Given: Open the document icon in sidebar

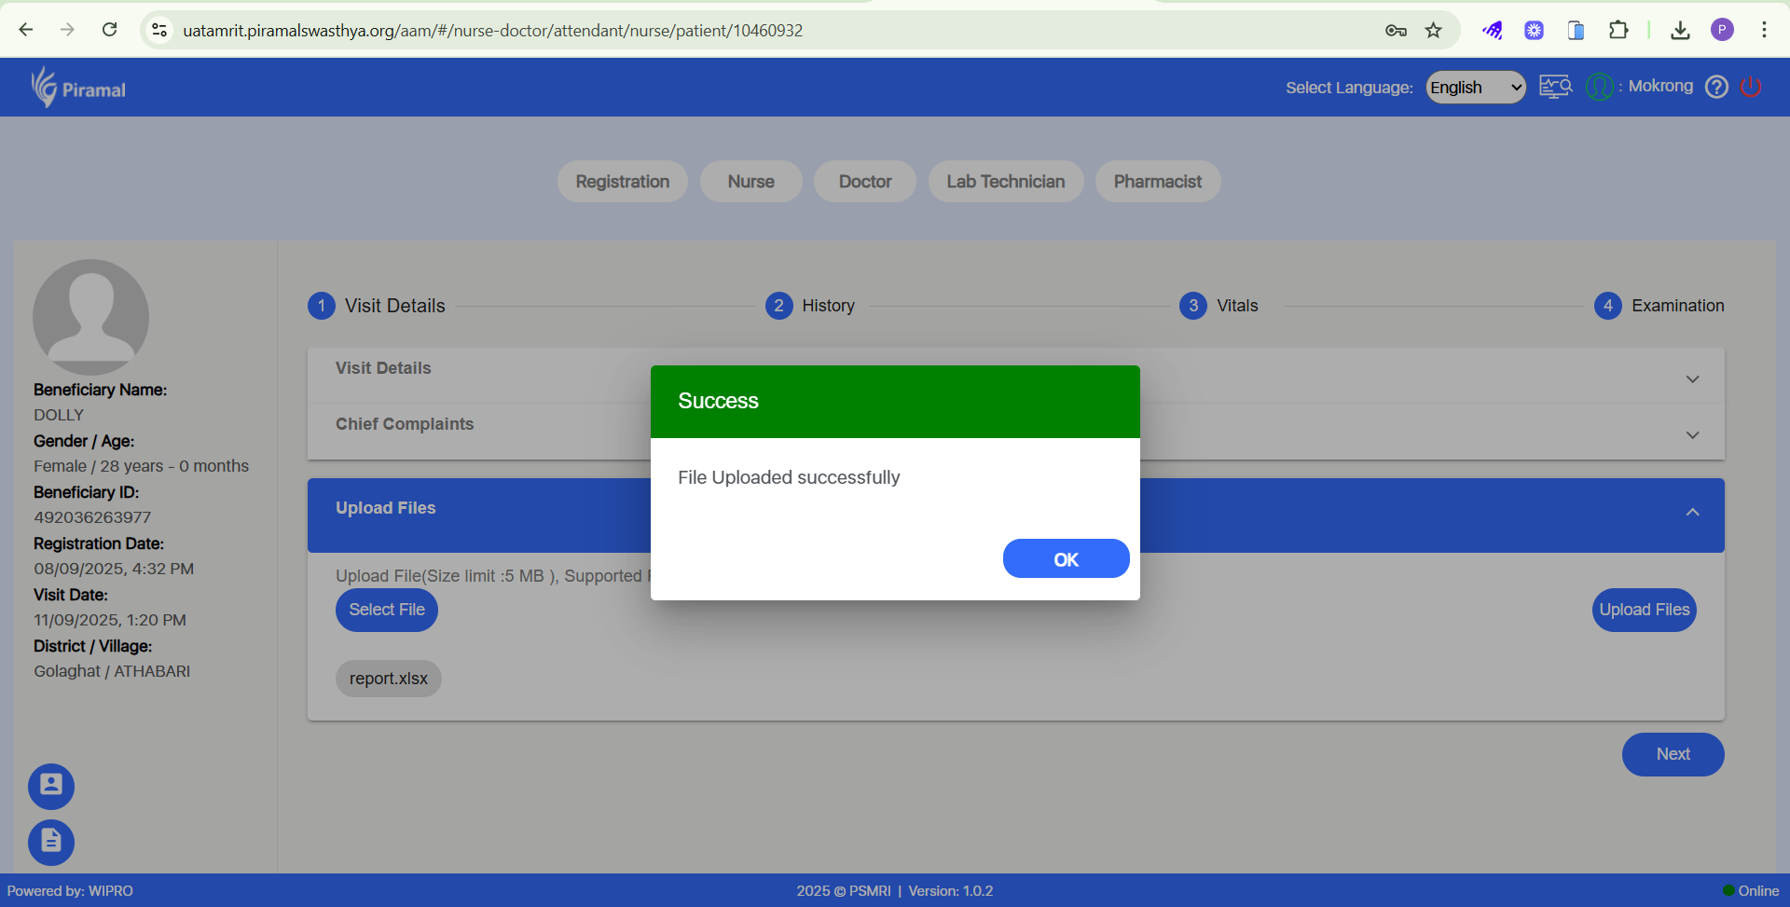Looking at the screenshot, I should (x=51, y=842).
